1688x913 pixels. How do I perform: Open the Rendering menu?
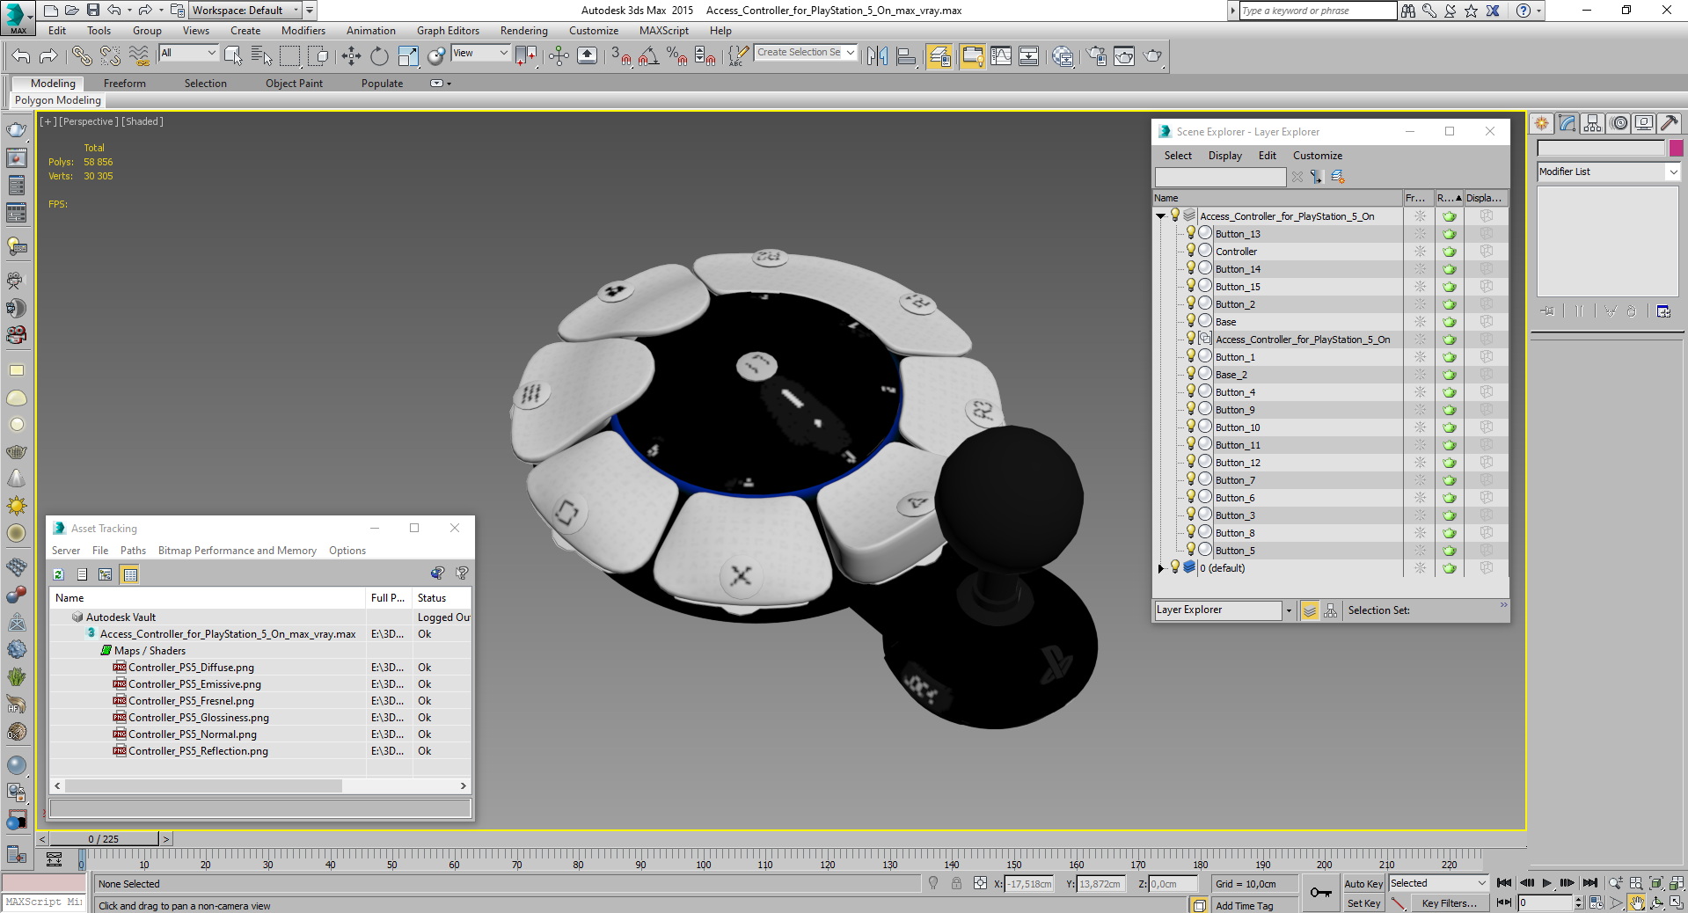(x=524, y=30)
